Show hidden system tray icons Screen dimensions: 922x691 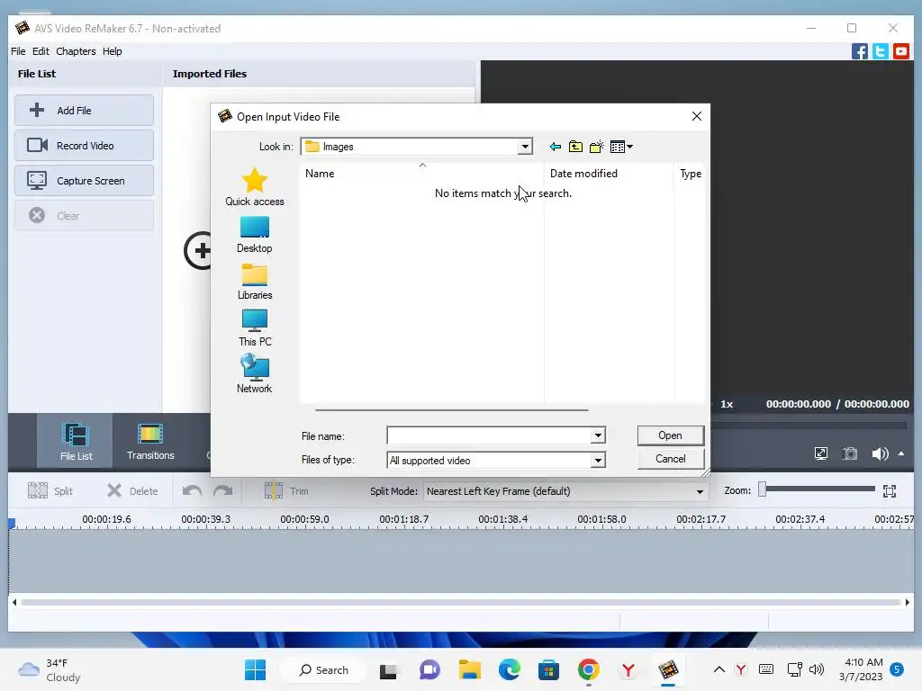pos(719,669)
